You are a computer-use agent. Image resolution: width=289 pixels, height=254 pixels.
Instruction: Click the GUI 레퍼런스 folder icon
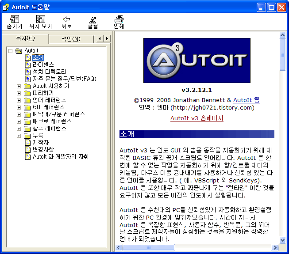click(27, 107)
